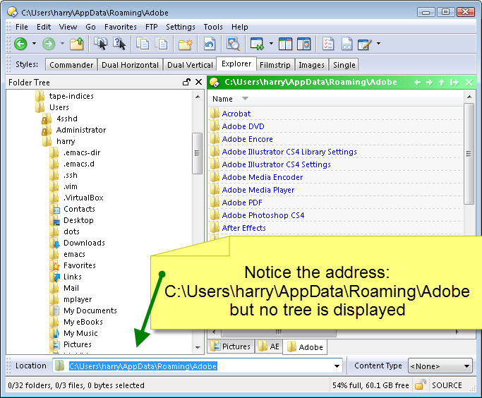Click the file list vertical scrollbar thumb

click(x=469, y=154)
